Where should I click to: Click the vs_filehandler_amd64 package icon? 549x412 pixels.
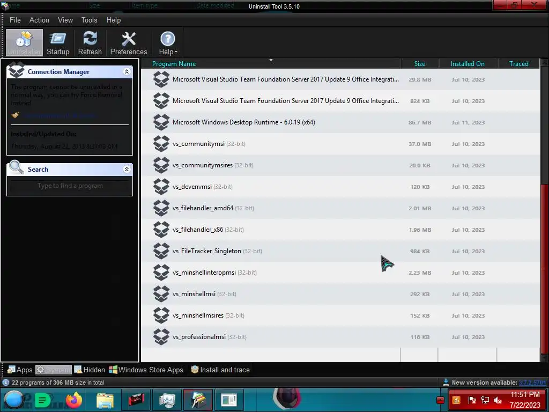coord(161,208)
